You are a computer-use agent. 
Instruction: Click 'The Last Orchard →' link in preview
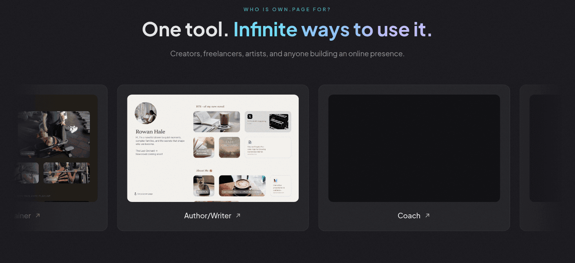[147, 151]
